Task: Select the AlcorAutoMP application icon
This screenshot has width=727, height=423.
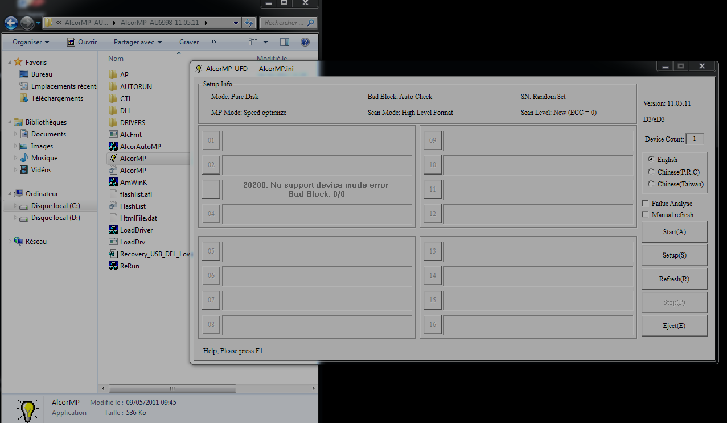Action: [113, 146]
